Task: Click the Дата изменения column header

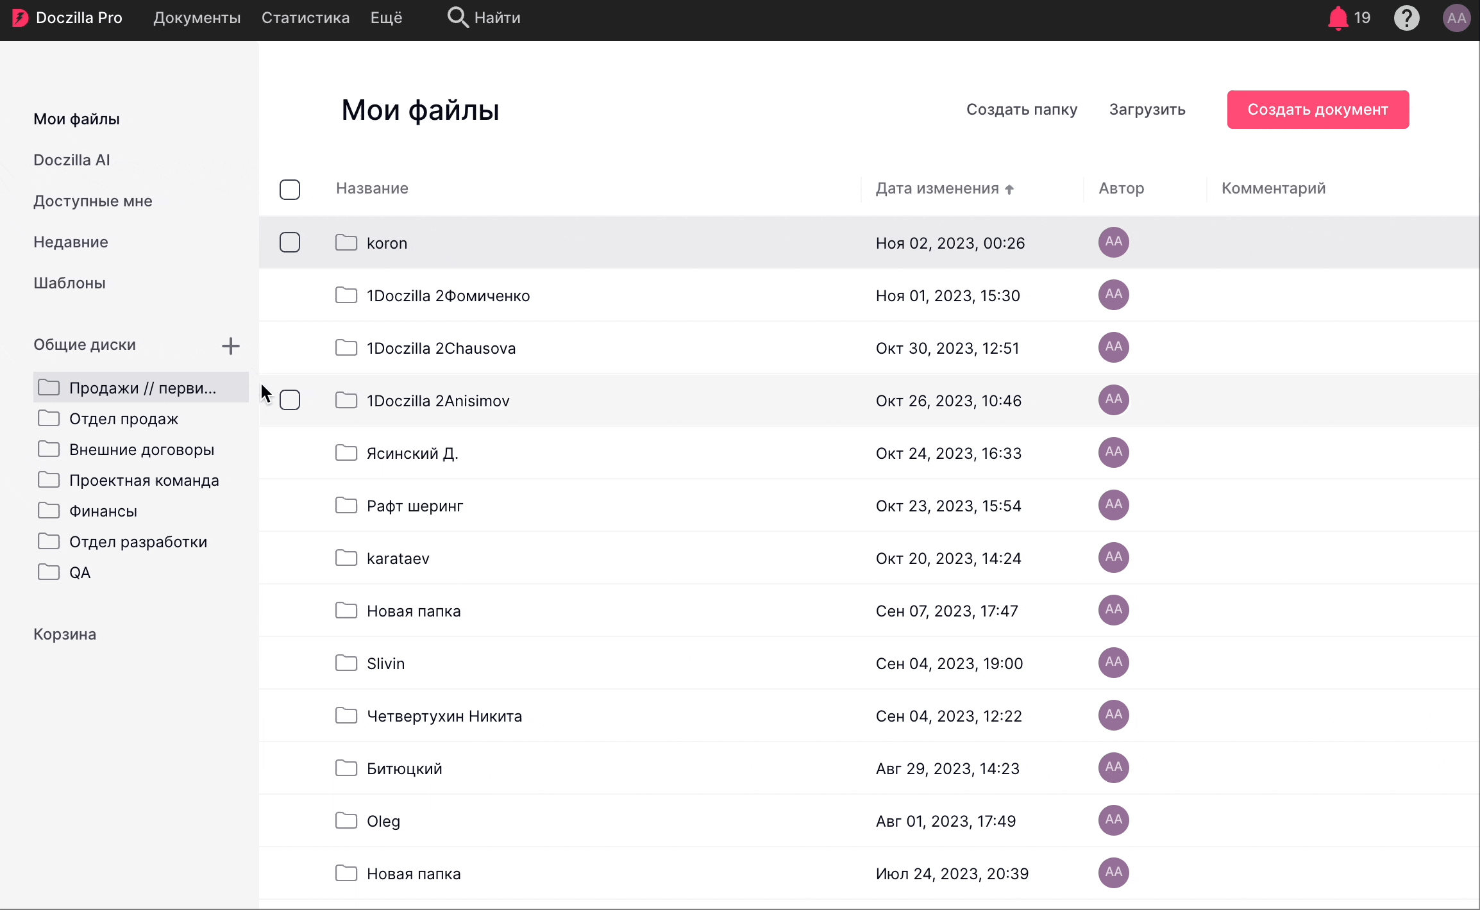Action: click(x=938, y=188)
